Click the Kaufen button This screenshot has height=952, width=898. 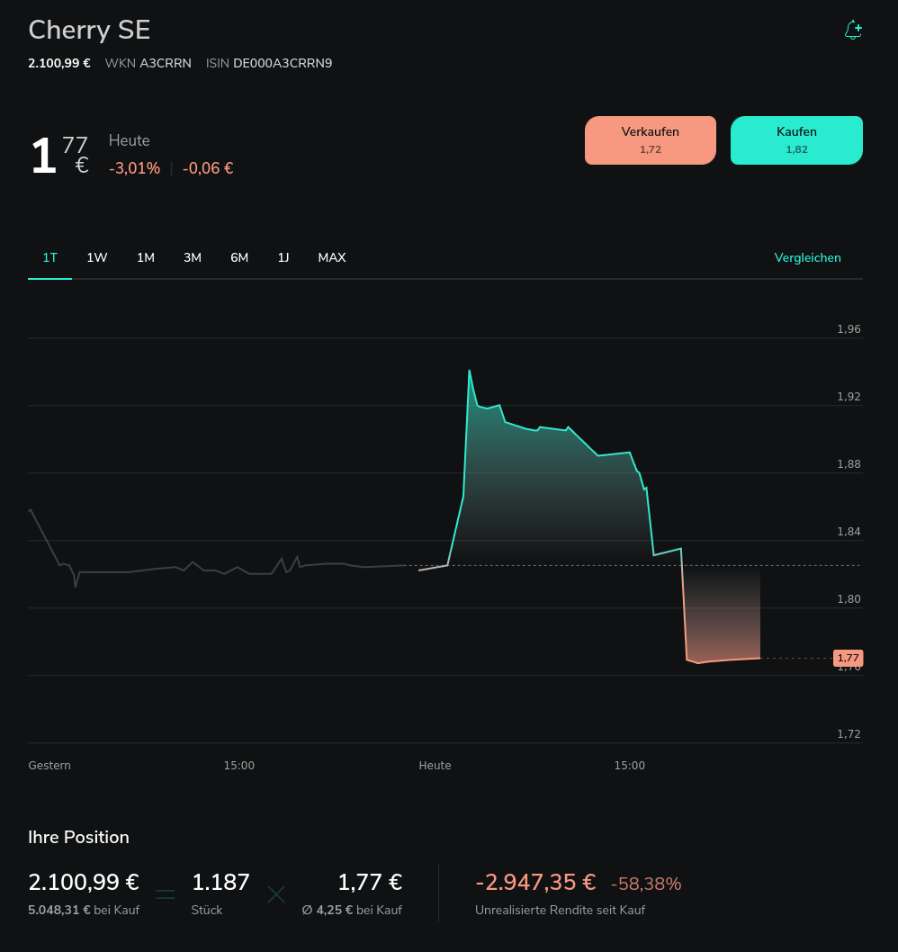click(796, 140)
